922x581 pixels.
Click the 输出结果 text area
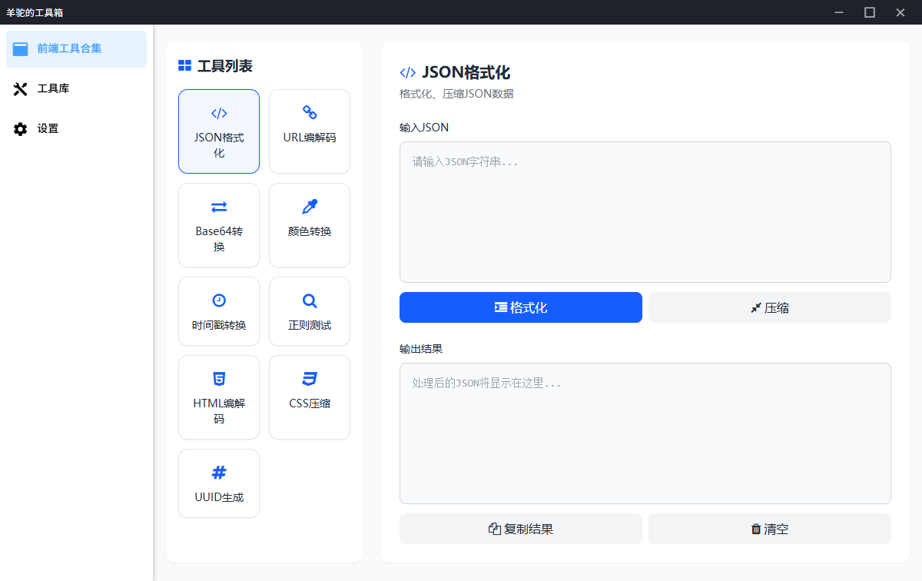pos(645,433)
